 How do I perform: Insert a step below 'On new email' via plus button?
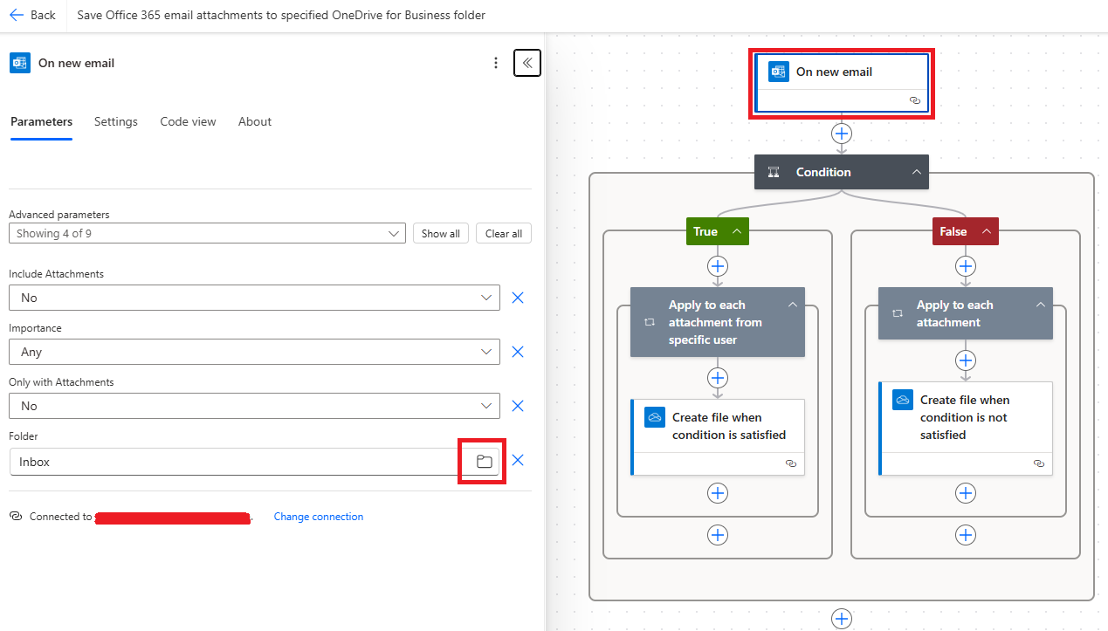(841, 133)
